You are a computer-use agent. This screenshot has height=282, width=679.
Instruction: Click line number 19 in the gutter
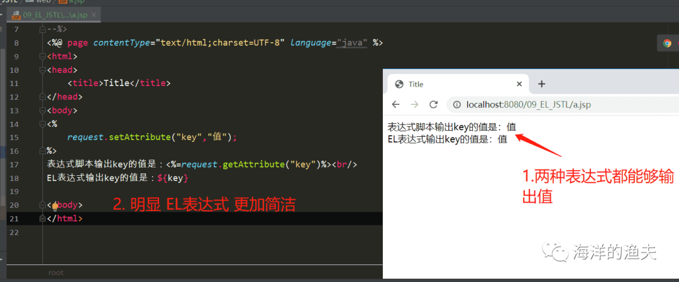click(14, 191)
